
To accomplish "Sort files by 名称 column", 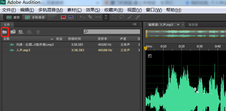I will (28, 39).
